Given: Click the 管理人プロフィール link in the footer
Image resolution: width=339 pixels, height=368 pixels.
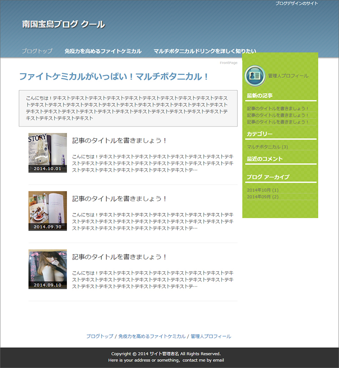Looking at the screenshot, I should click(x=211, y=336).
